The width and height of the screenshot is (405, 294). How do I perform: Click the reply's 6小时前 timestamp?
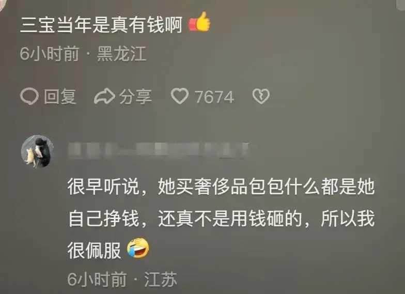point(97,279)
